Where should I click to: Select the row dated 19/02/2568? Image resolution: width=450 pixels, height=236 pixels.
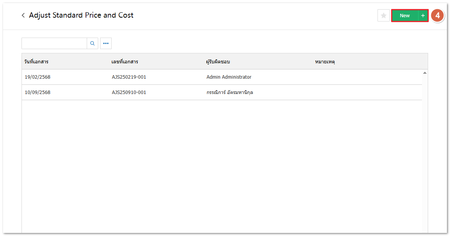(38, 77)
